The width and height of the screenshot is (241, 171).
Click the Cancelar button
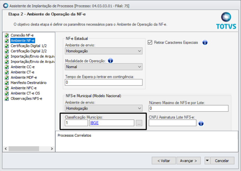tap(222, 160)
